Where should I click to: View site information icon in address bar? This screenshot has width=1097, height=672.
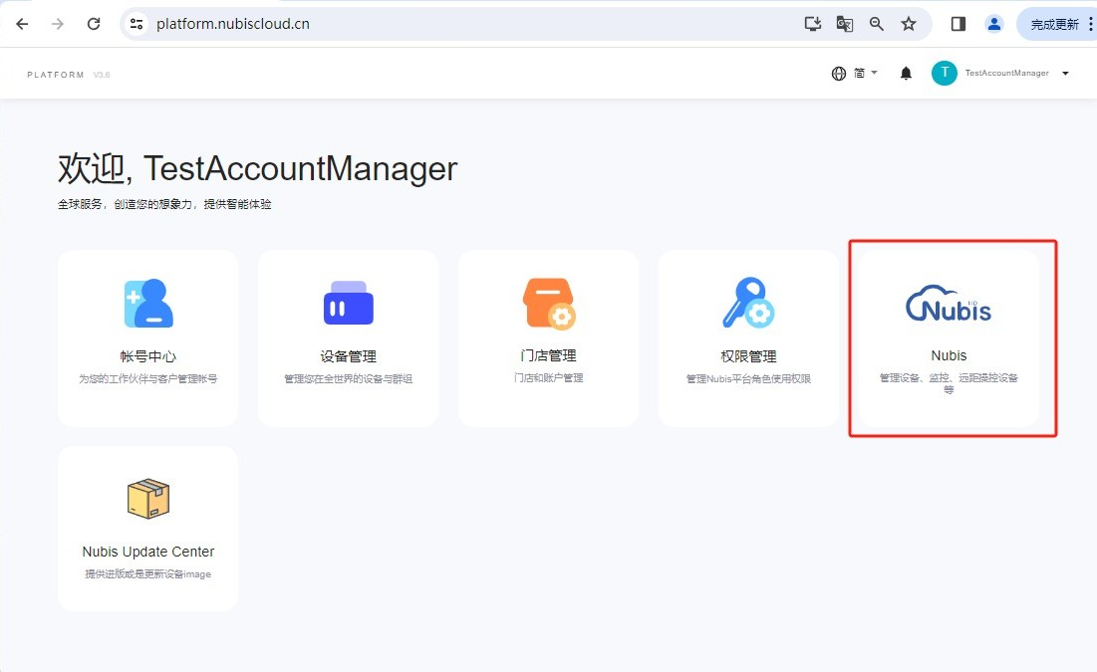(x=137, y=24)
